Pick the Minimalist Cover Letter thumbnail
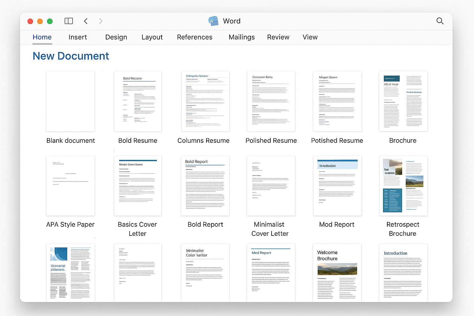474x316 pixels. (271, 186)
